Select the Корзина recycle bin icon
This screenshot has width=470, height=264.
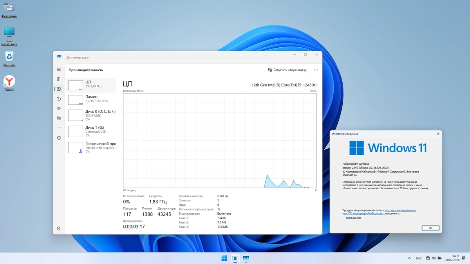(9, 59)
